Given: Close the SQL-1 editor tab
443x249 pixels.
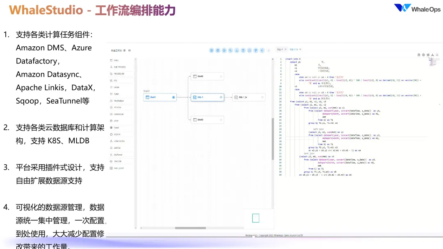Looking at the screenshot, I should (x=285, y=49).
